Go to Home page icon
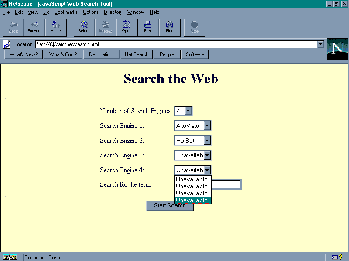The height and width of the screenshot is (261, 349). click(x=56, y=27)
